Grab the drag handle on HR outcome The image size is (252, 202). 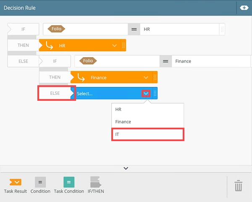(x=123, y=45)
